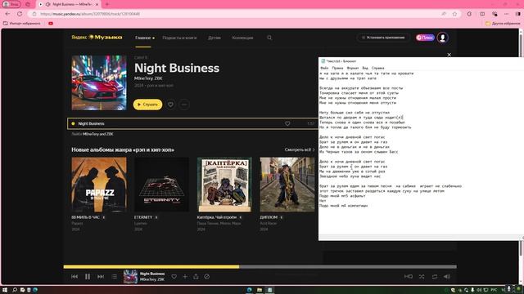Screen dimensions: 524x294
Task: Open album more options three-dot button
Action: click(184, 105)
